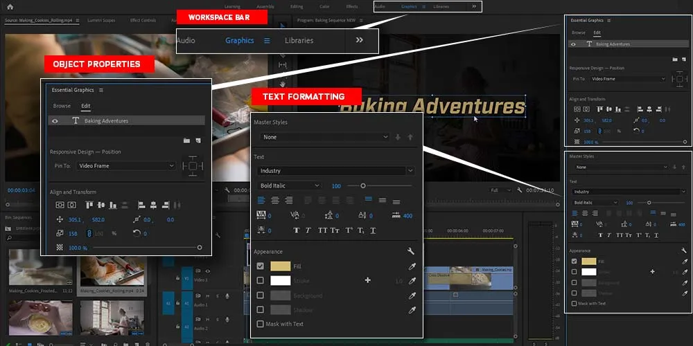The image size is (693, 346).
Task: Click Align Left icon in enlarged Align and Transform section
Action: click(141, 206)
